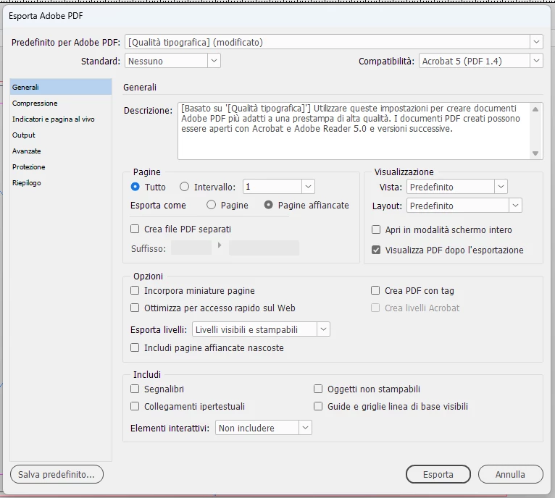
Task: Check Guide e griglie linea di base visibili
Action: coord(318,406)
